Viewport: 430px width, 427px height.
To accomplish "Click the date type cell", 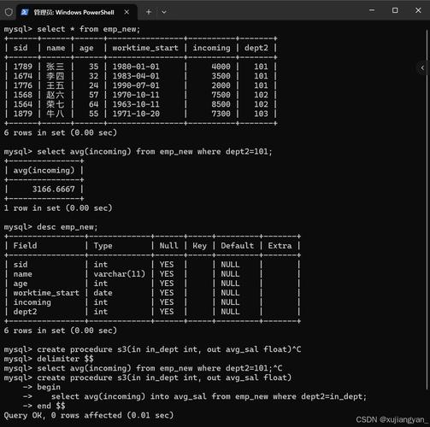I will click(x=103, y=293).
